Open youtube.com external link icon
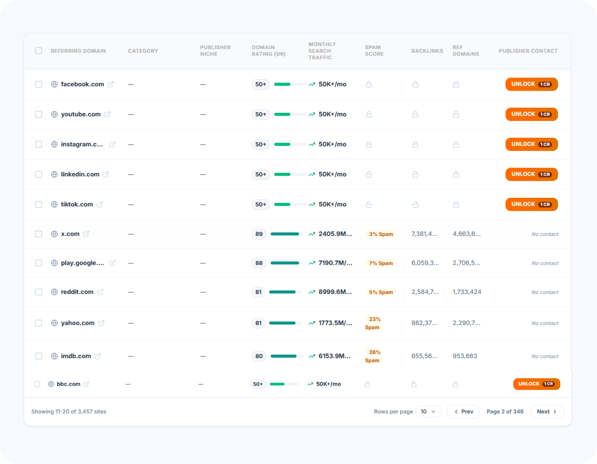The image size is (597, 464). point(107,114)
